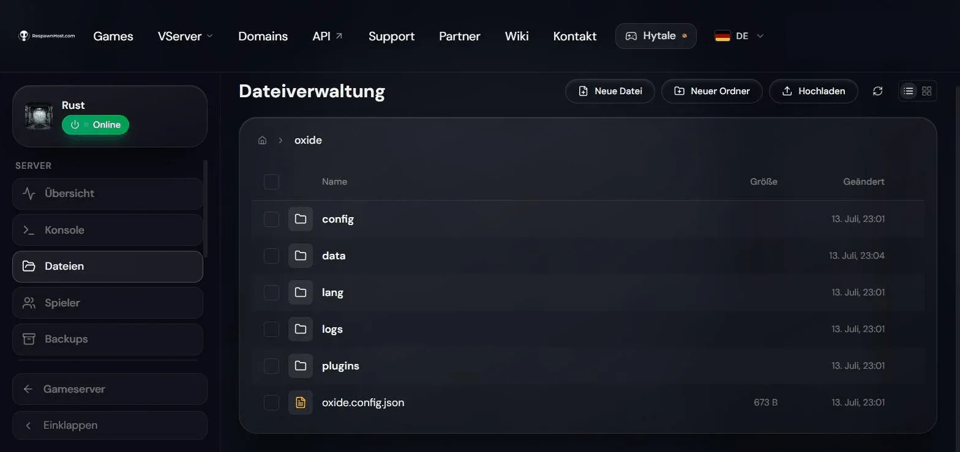
Task: Check the box for config folder
Action: pos(271,219)
